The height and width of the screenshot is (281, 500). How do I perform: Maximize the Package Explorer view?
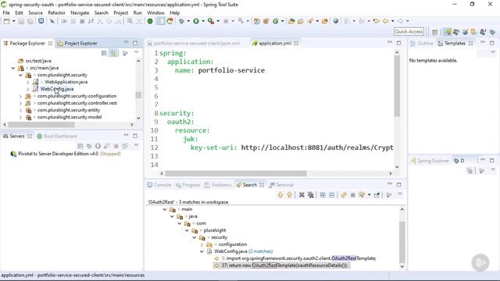point(135,43)
